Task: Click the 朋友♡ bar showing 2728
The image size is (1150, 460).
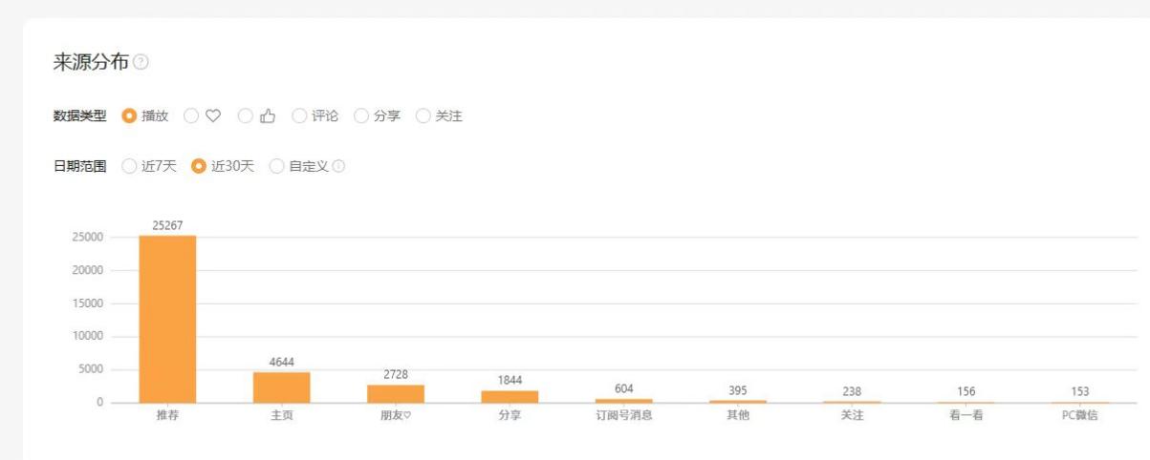Action: tap(396, 393)
